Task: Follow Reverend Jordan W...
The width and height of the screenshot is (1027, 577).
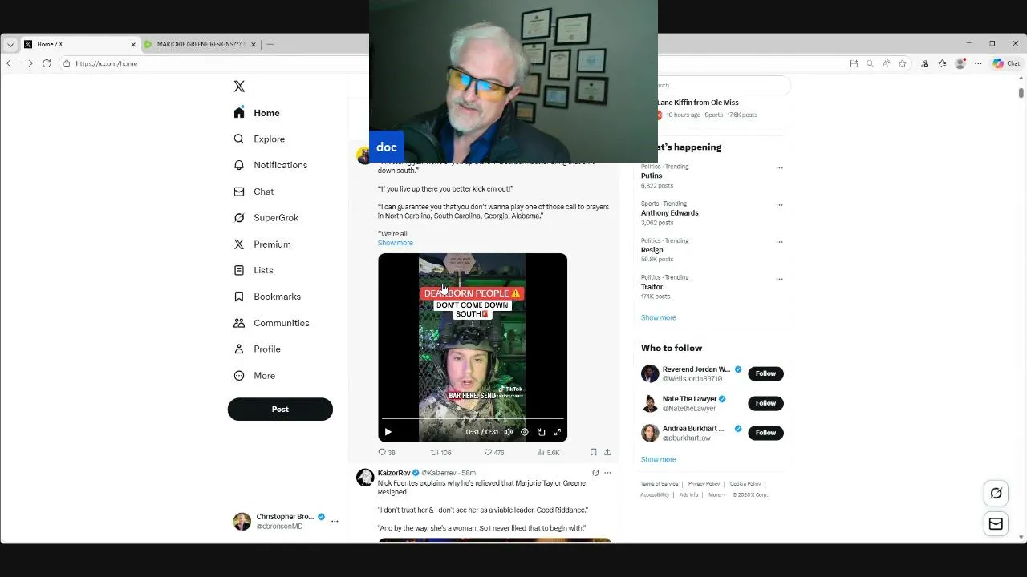Action: [765, 373]
